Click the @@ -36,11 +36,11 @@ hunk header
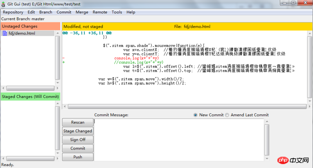The width and height of the screenshot is (313, 168). pyautogui.click(x=87, y=33)
